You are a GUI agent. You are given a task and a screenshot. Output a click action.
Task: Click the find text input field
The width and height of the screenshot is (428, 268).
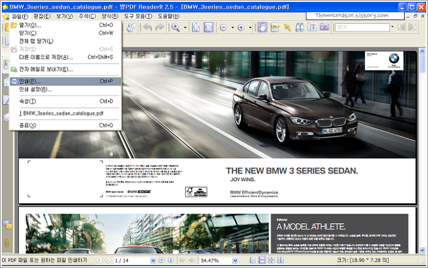[x=362, y=27]
